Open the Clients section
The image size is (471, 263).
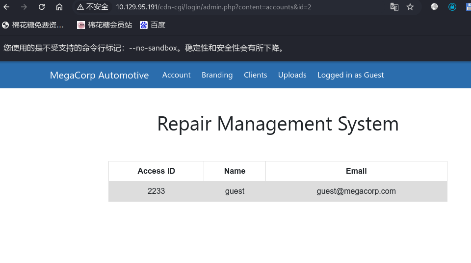pyautogui.click(x=255, y=75)
